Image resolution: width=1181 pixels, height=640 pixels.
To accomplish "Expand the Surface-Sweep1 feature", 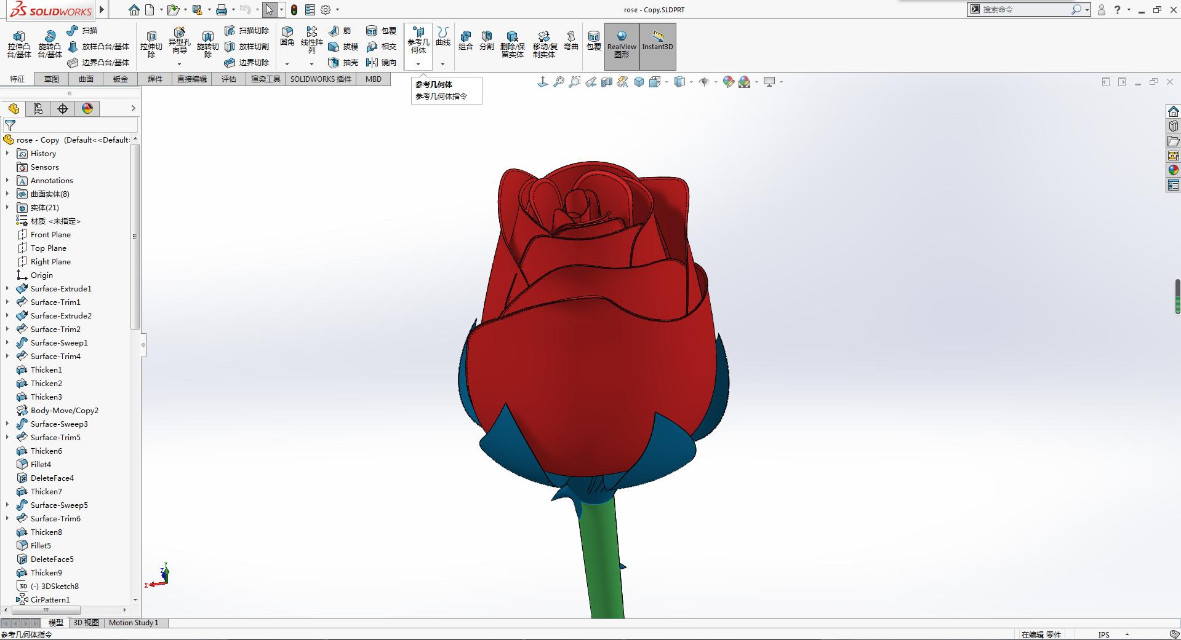I will (7, 343).
